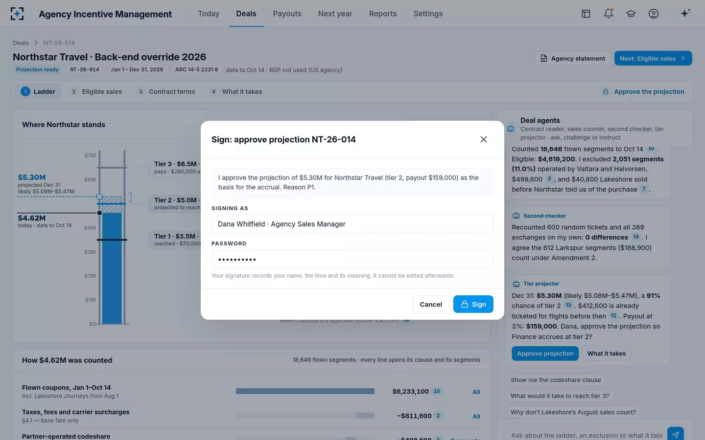705x440 pixels.
Task: Cancel the signing dialog
Action: click(x=431, y=304)
